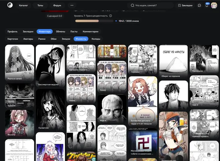Open Топы in the top navigation
This screenshot has height=161, width=220.
pyautogui.click(x=40, y=5)
